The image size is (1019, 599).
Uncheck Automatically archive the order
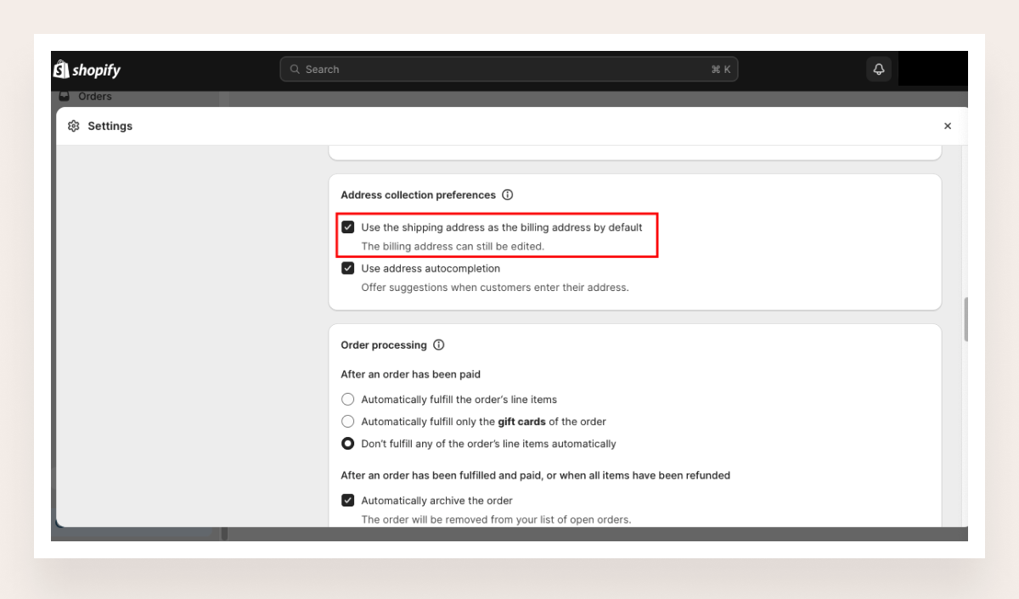pyautogui.click(x=348, y=501)
